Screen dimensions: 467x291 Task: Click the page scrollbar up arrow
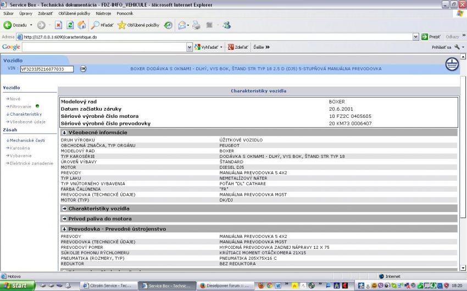[463, 56]
